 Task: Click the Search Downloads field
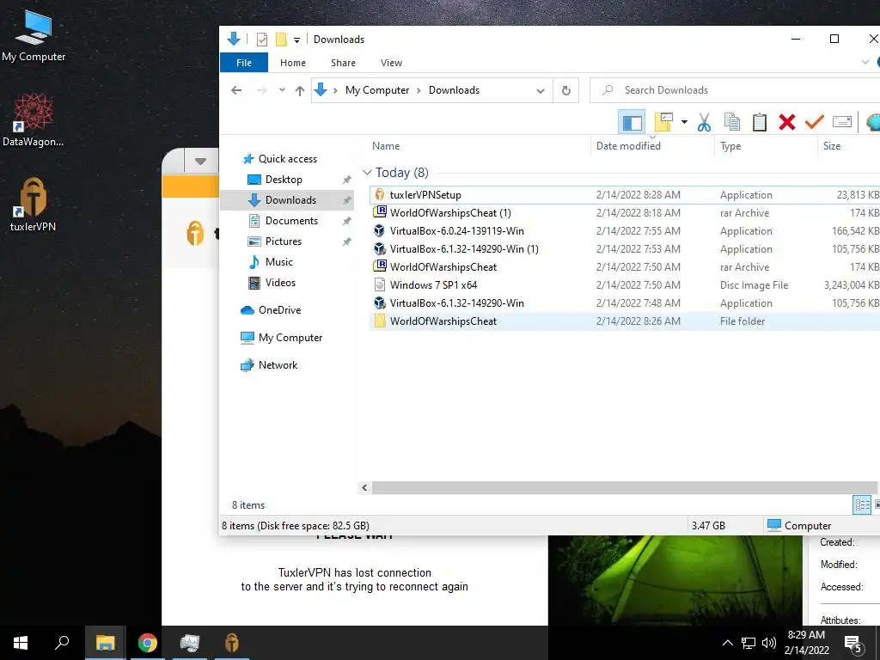tap(735, 90)
